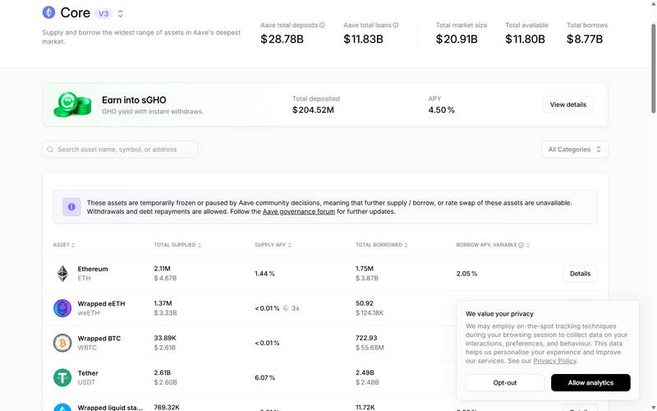Click the Opt-out privacy button
Screen dimensions: 657x411
click(504, 382)
